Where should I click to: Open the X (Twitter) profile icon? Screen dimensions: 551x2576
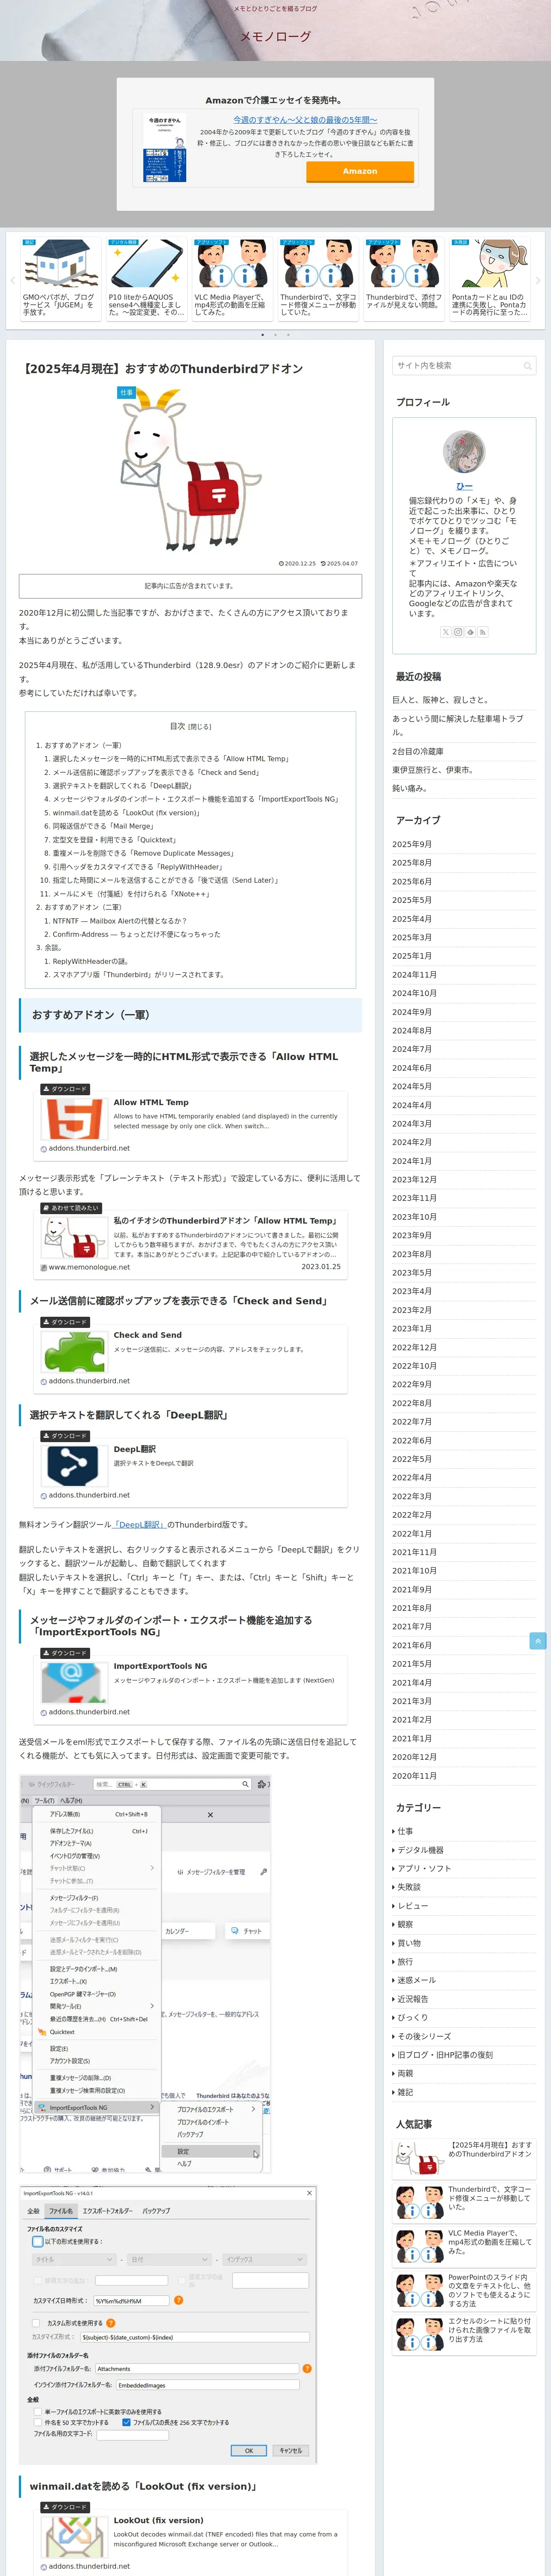point(446,632)
